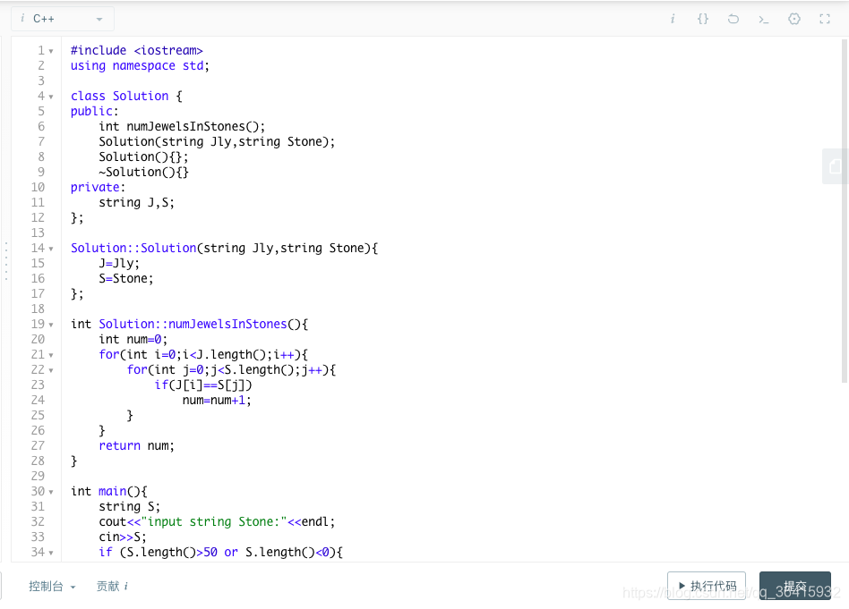The width and height of the screenshot is (849, 609).
Task: Click 'cin>>S;' on line 33
Action: tap(123, 537)
